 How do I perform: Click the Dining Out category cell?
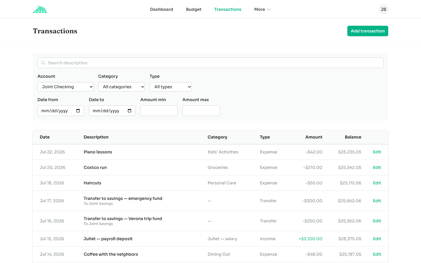coord(219,254)
